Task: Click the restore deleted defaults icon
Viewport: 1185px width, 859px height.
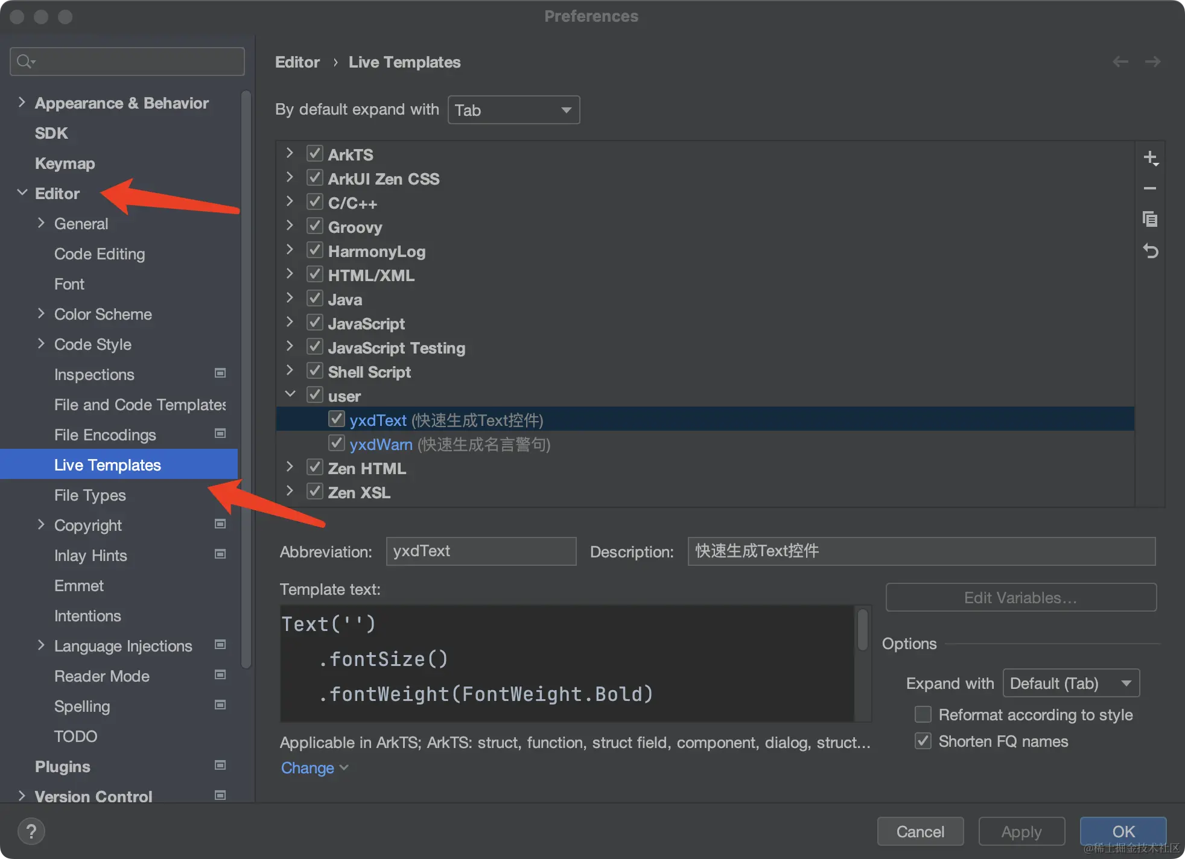Action: pos(1150,251)
